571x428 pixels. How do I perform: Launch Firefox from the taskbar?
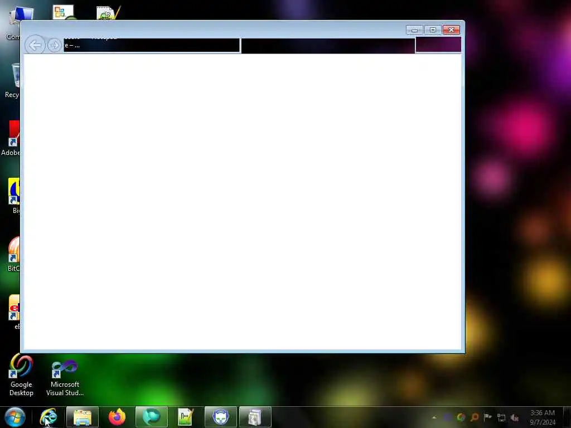117,417
